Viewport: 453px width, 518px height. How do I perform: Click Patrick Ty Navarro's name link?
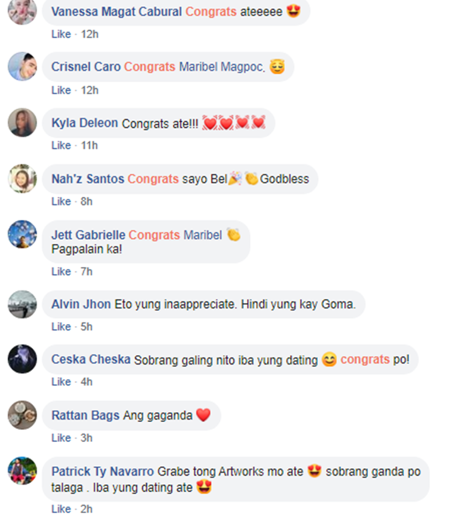(x=103, y=472)
